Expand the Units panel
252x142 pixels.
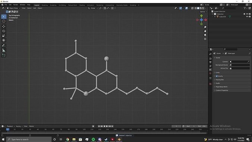pos(232,72)
